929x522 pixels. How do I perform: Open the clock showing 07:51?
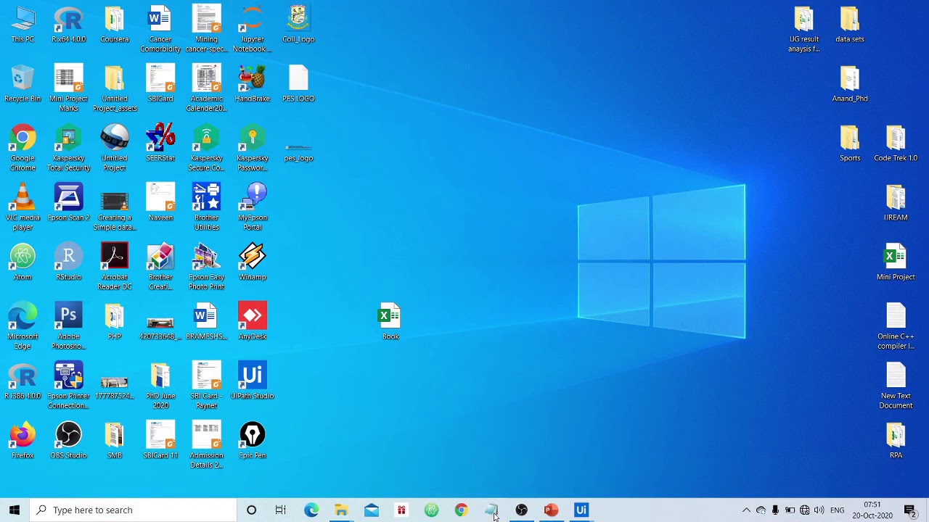click(x=872, y=510)
